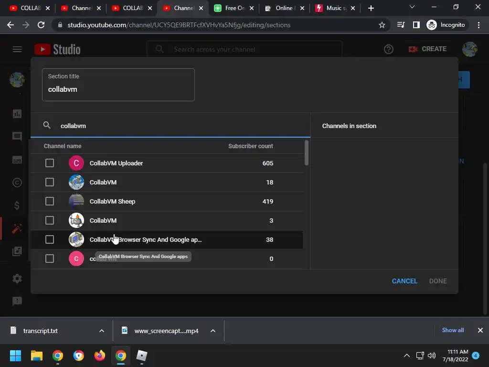Open the Chrome media control icon

pos(401,25)
